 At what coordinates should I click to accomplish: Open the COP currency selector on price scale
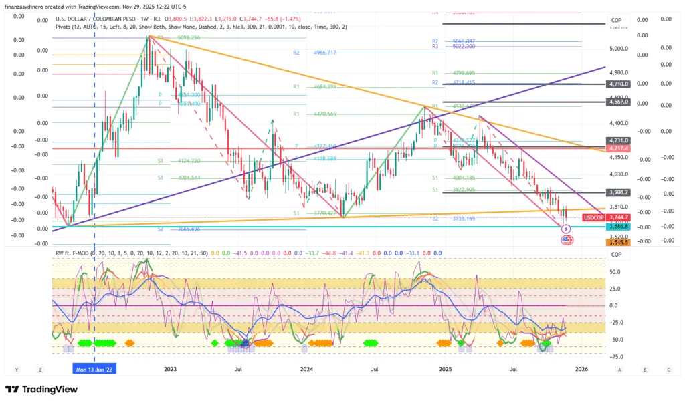[616, 20]
